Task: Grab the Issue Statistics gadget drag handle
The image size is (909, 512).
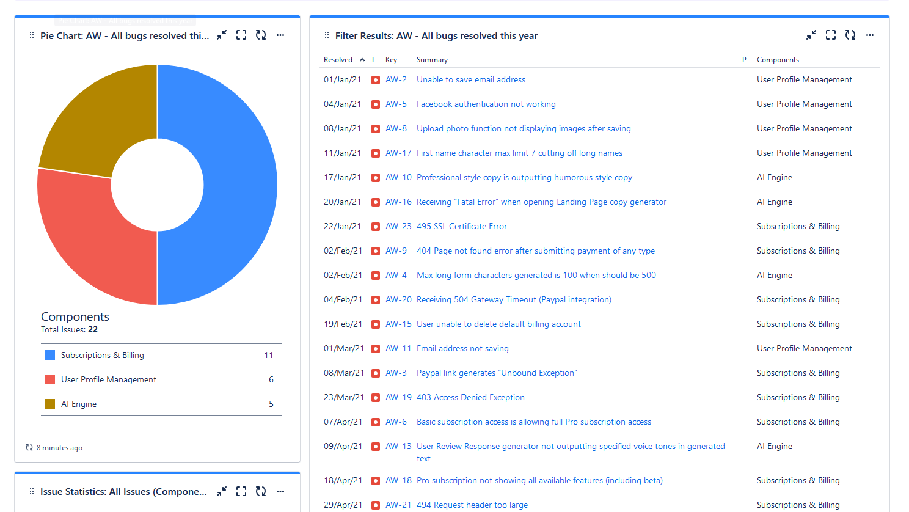Action: coord(32,492)
